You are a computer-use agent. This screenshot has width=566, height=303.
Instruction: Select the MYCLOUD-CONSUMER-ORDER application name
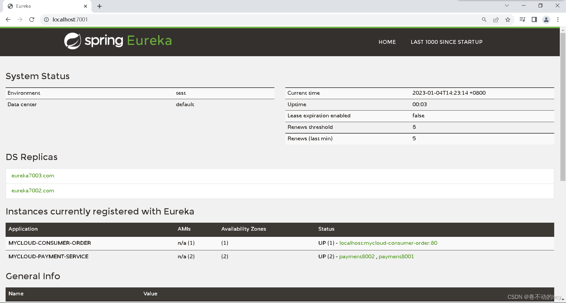[x=50, y=243]
